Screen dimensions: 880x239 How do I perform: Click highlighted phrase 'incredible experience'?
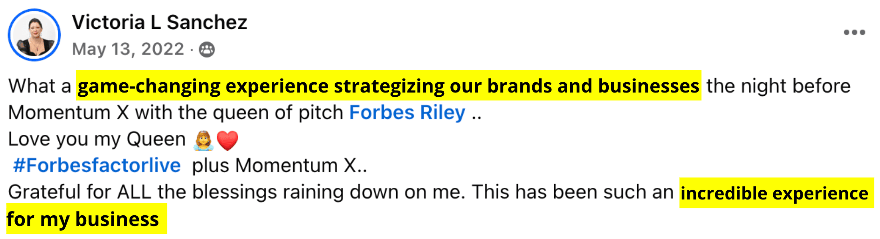coord(774,193)
